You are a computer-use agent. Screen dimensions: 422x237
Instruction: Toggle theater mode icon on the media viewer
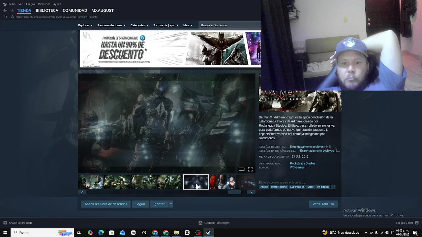pyautogui.click(x=241, y=169)
